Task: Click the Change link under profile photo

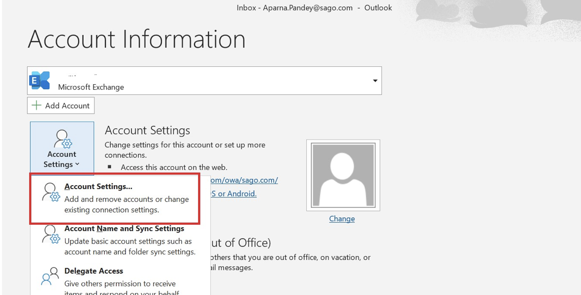Action: (342, 219)
